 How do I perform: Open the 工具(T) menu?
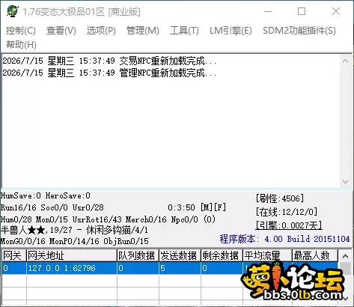(x=184, y=31)
